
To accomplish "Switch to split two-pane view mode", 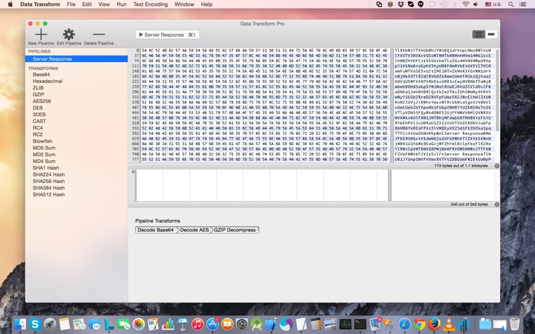I will point(479,35).
